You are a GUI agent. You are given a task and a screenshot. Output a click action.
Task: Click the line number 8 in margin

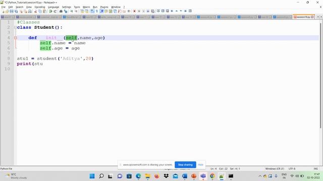coord(9,58)
